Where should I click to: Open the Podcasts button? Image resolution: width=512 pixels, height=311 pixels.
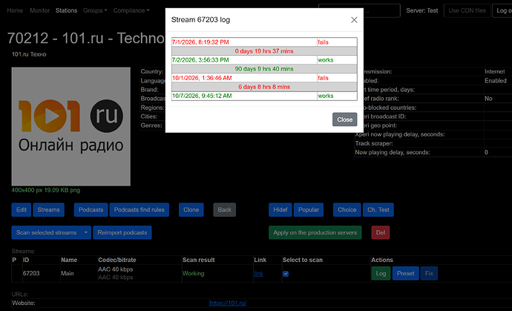(91, 210)
